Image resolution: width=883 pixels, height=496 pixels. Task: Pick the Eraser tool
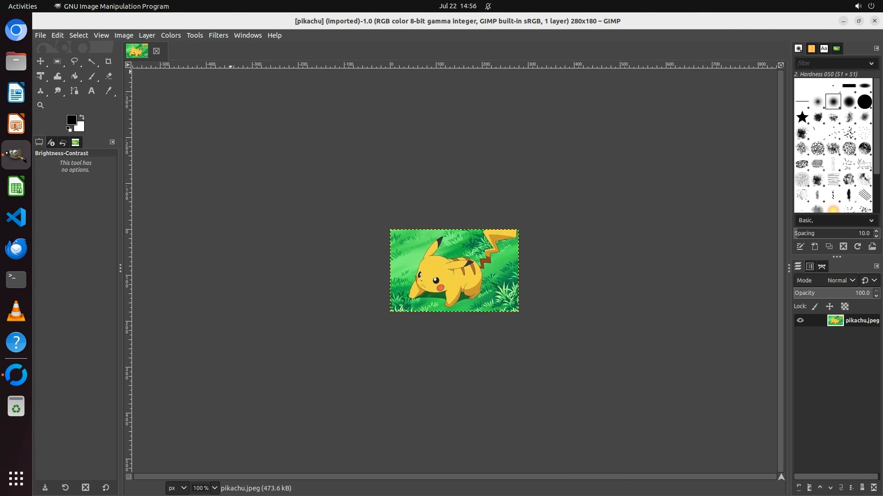click(x=109, y=76)
